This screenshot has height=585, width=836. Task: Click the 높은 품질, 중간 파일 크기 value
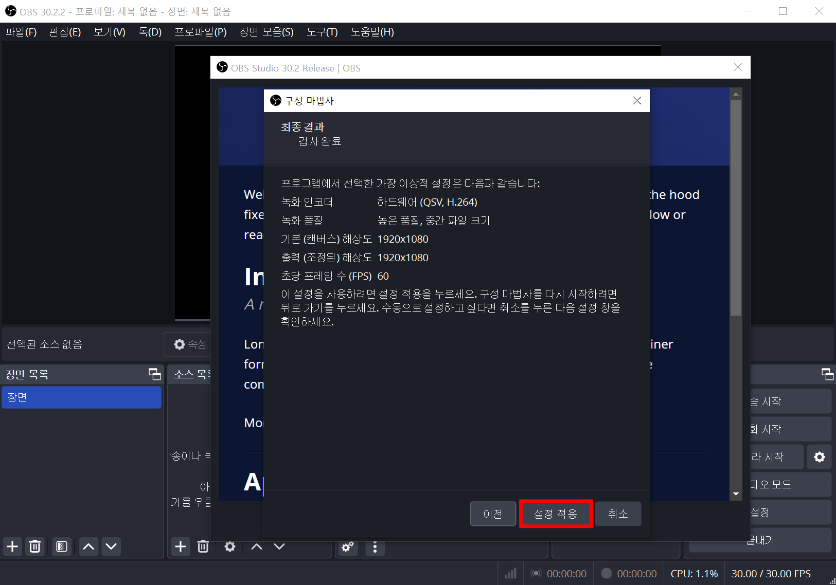click(x=433, y=221)
